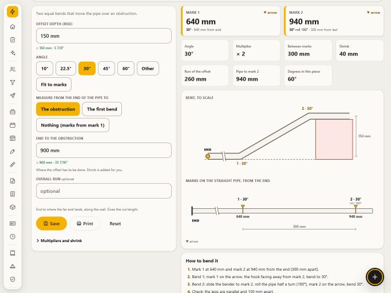Open the book sidebar icon

pos(13,253)
